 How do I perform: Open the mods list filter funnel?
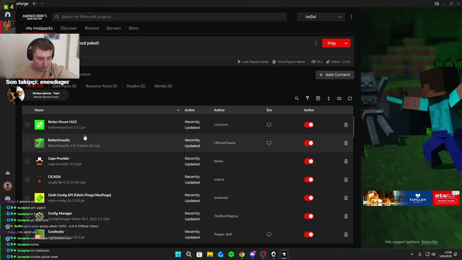click(308, 98)
